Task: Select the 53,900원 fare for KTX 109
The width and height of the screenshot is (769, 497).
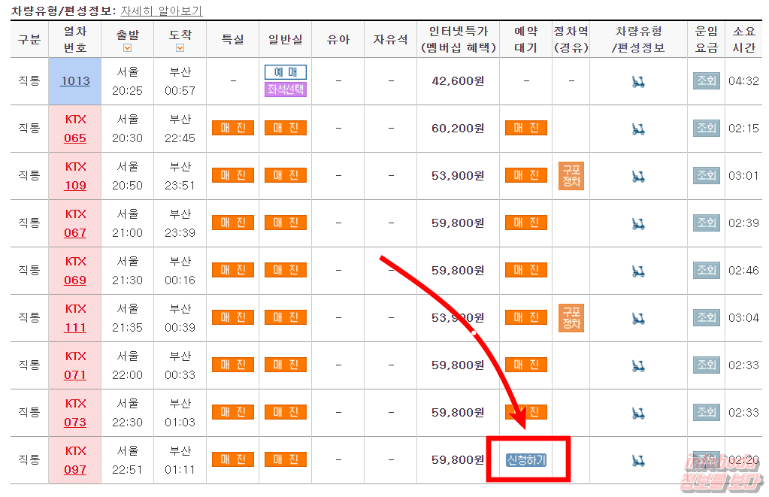Action: pyautogui.click(x=458, y=176)
